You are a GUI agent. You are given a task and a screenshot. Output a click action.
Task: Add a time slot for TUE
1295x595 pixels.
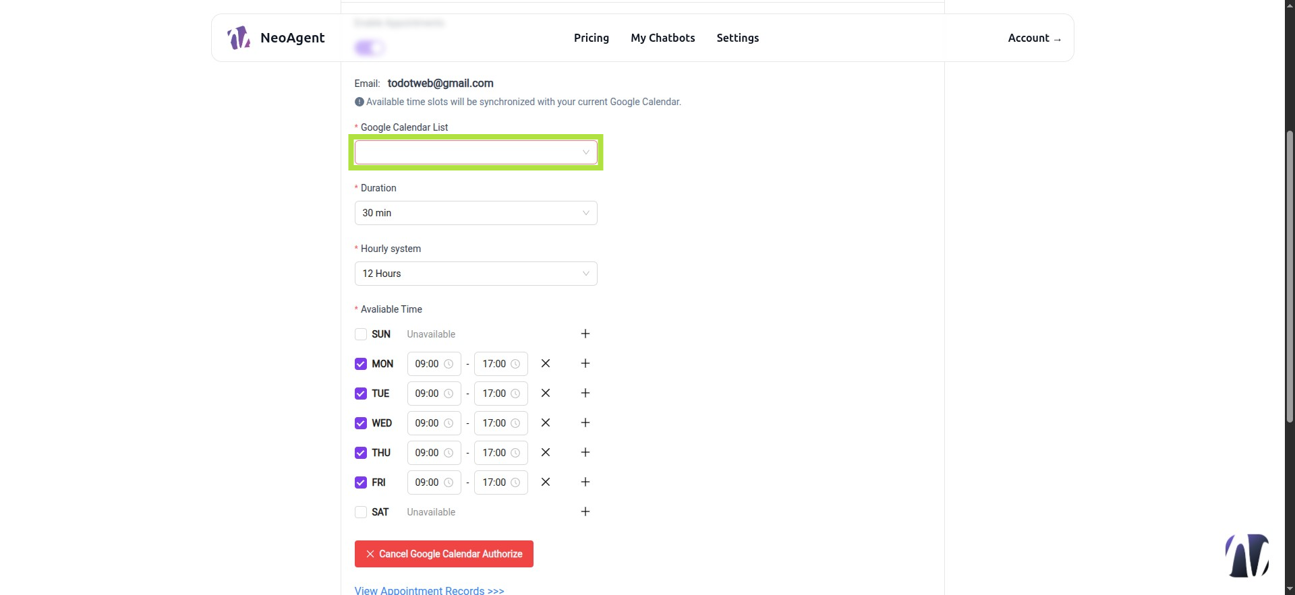point(585,394)
